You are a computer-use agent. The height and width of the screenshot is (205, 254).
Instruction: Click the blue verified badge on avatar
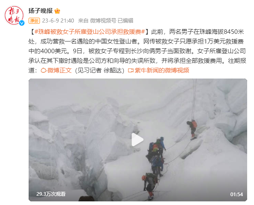[x=22, y=23]
